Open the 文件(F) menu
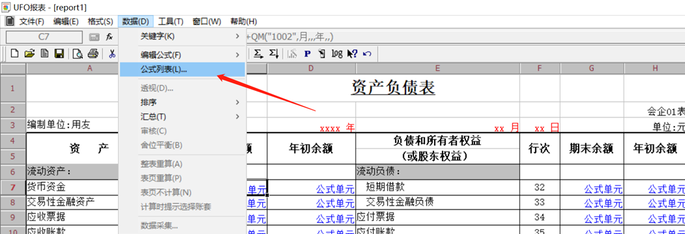This screenshot has height=234, width=685. tap(31, 21)
